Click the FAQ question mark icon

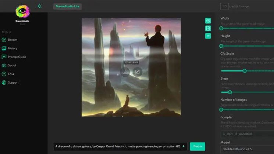[4, 74]
